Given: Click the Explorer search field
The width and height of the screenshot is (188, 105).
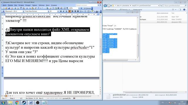Looking at the screenshot, I should 175,6.
